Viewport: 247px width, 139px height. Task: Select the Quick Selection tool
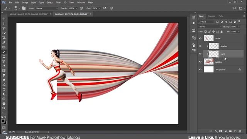4,33
